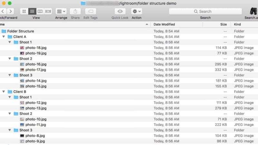Click the Share toolbar button
Screen dimensions: 258x145
75,11
